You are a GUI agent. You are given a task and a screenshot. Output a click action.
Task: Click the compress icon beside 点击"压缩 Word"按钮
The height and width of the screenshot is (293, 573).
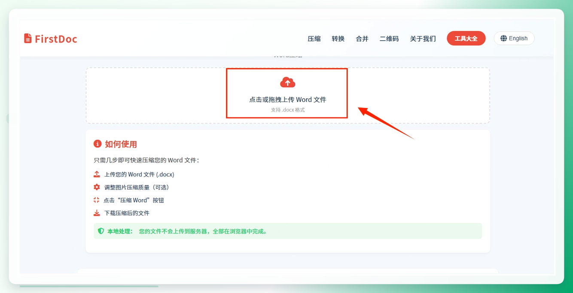pos(96,200)
